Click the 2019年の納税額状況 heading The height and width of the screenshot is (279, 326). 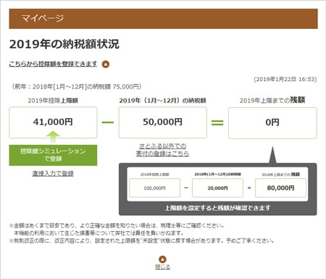click(64, 44)
